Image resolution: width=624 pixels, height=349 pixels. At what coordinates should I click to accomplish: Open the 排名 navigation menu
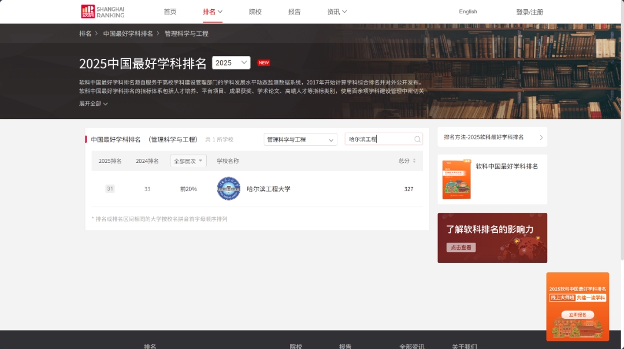point(212,12)
